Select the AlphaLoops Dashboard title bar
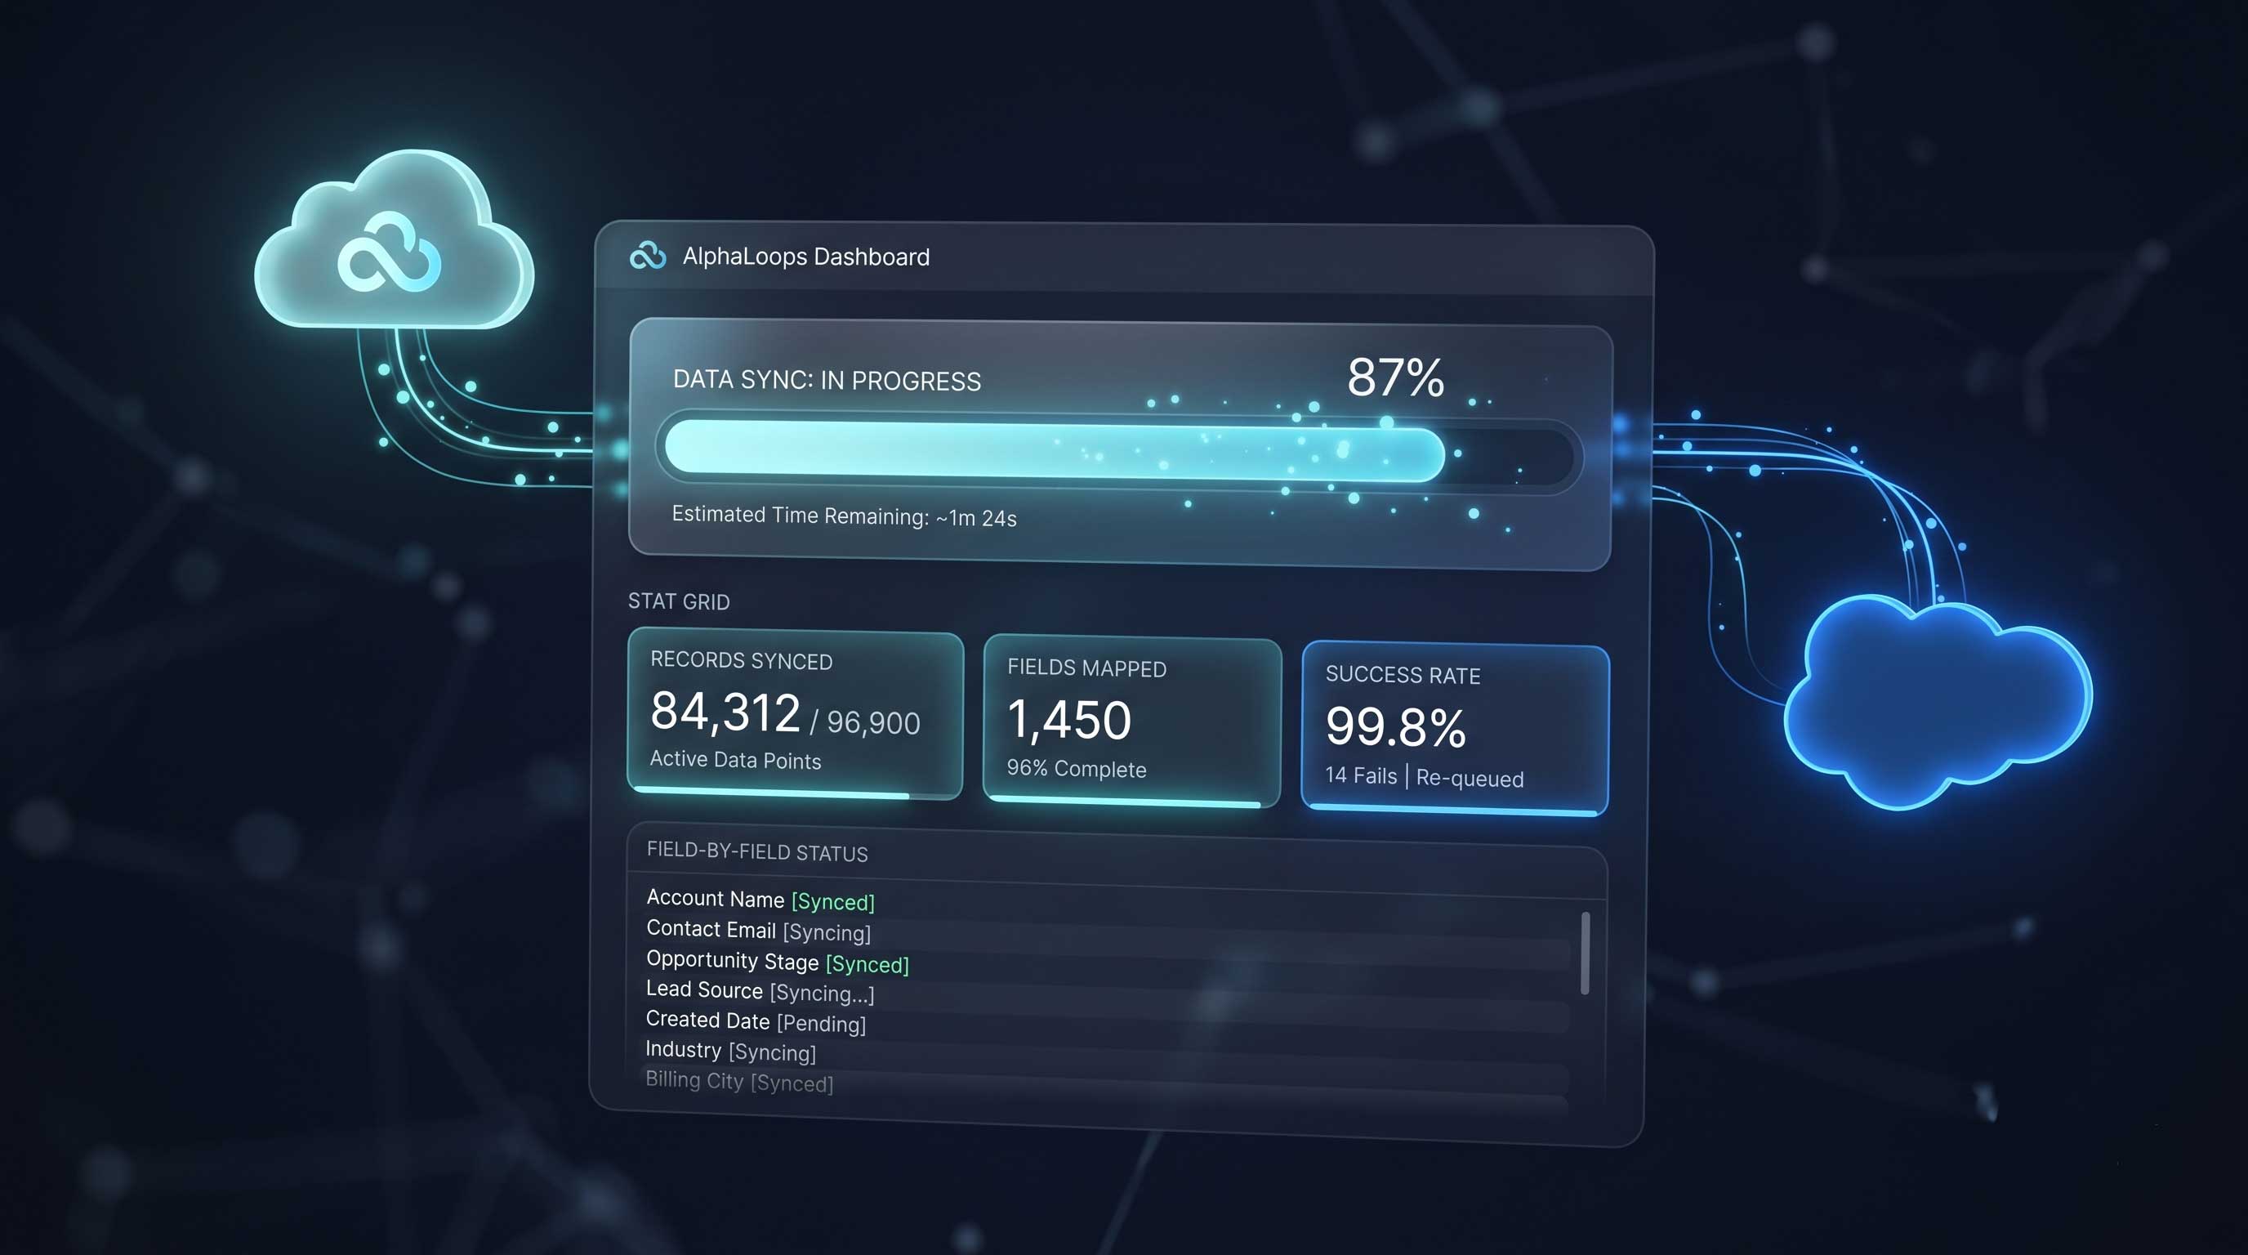The height and width of the screenshot is (1255, 2248). point(807,256)
